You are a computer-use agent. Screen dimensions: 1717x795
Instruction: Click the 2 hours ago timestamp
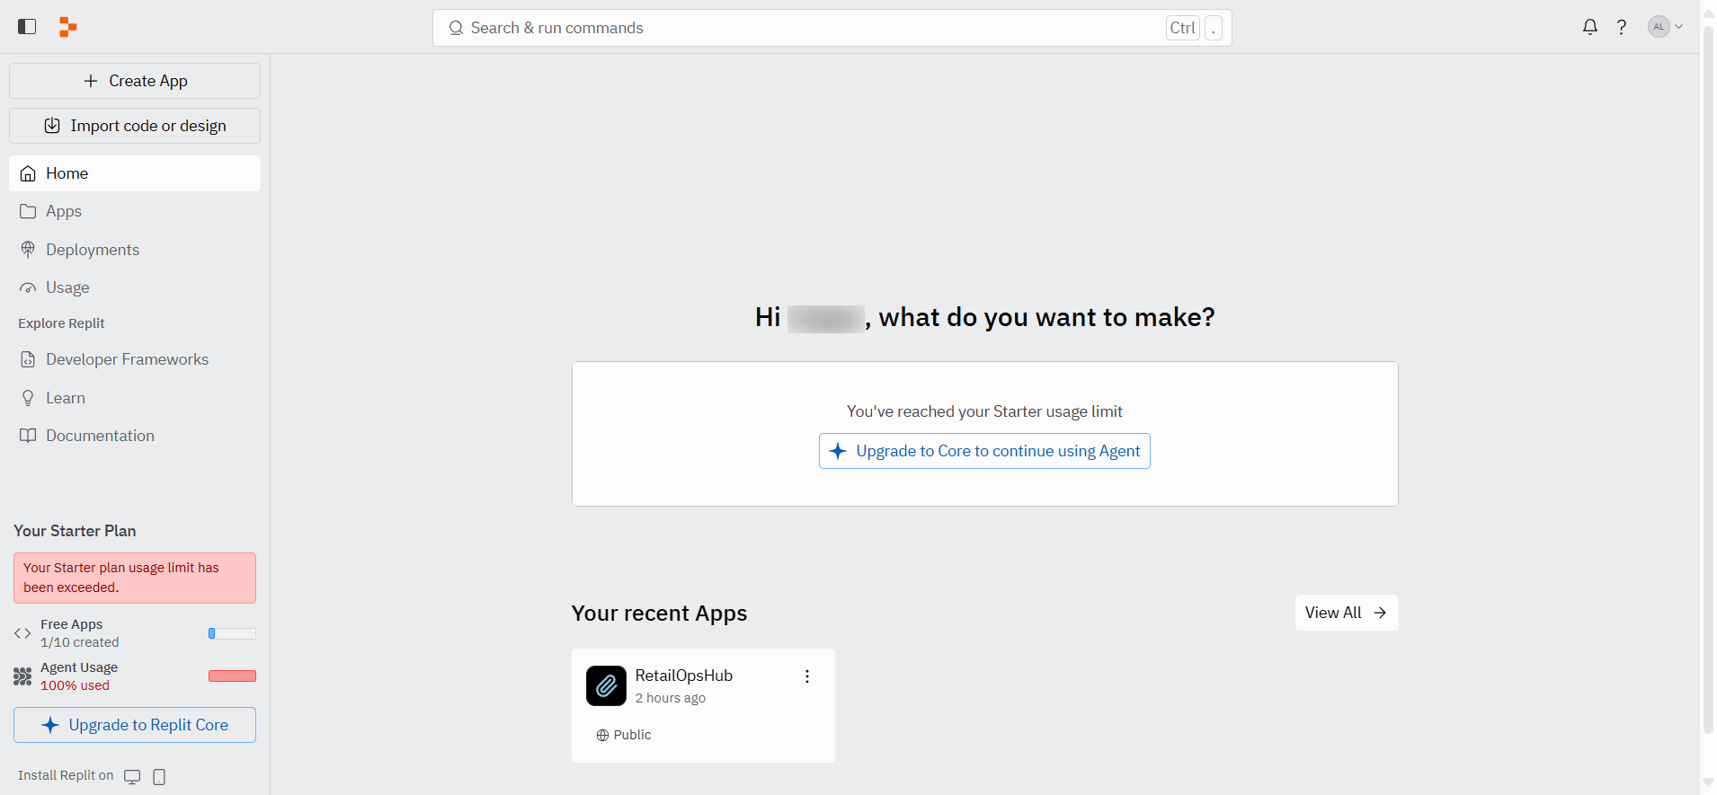670,698
